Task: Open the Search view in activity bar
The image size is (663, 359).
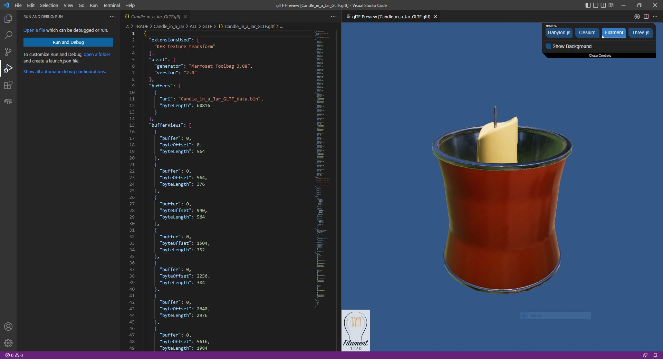Action: coord(8,35)
